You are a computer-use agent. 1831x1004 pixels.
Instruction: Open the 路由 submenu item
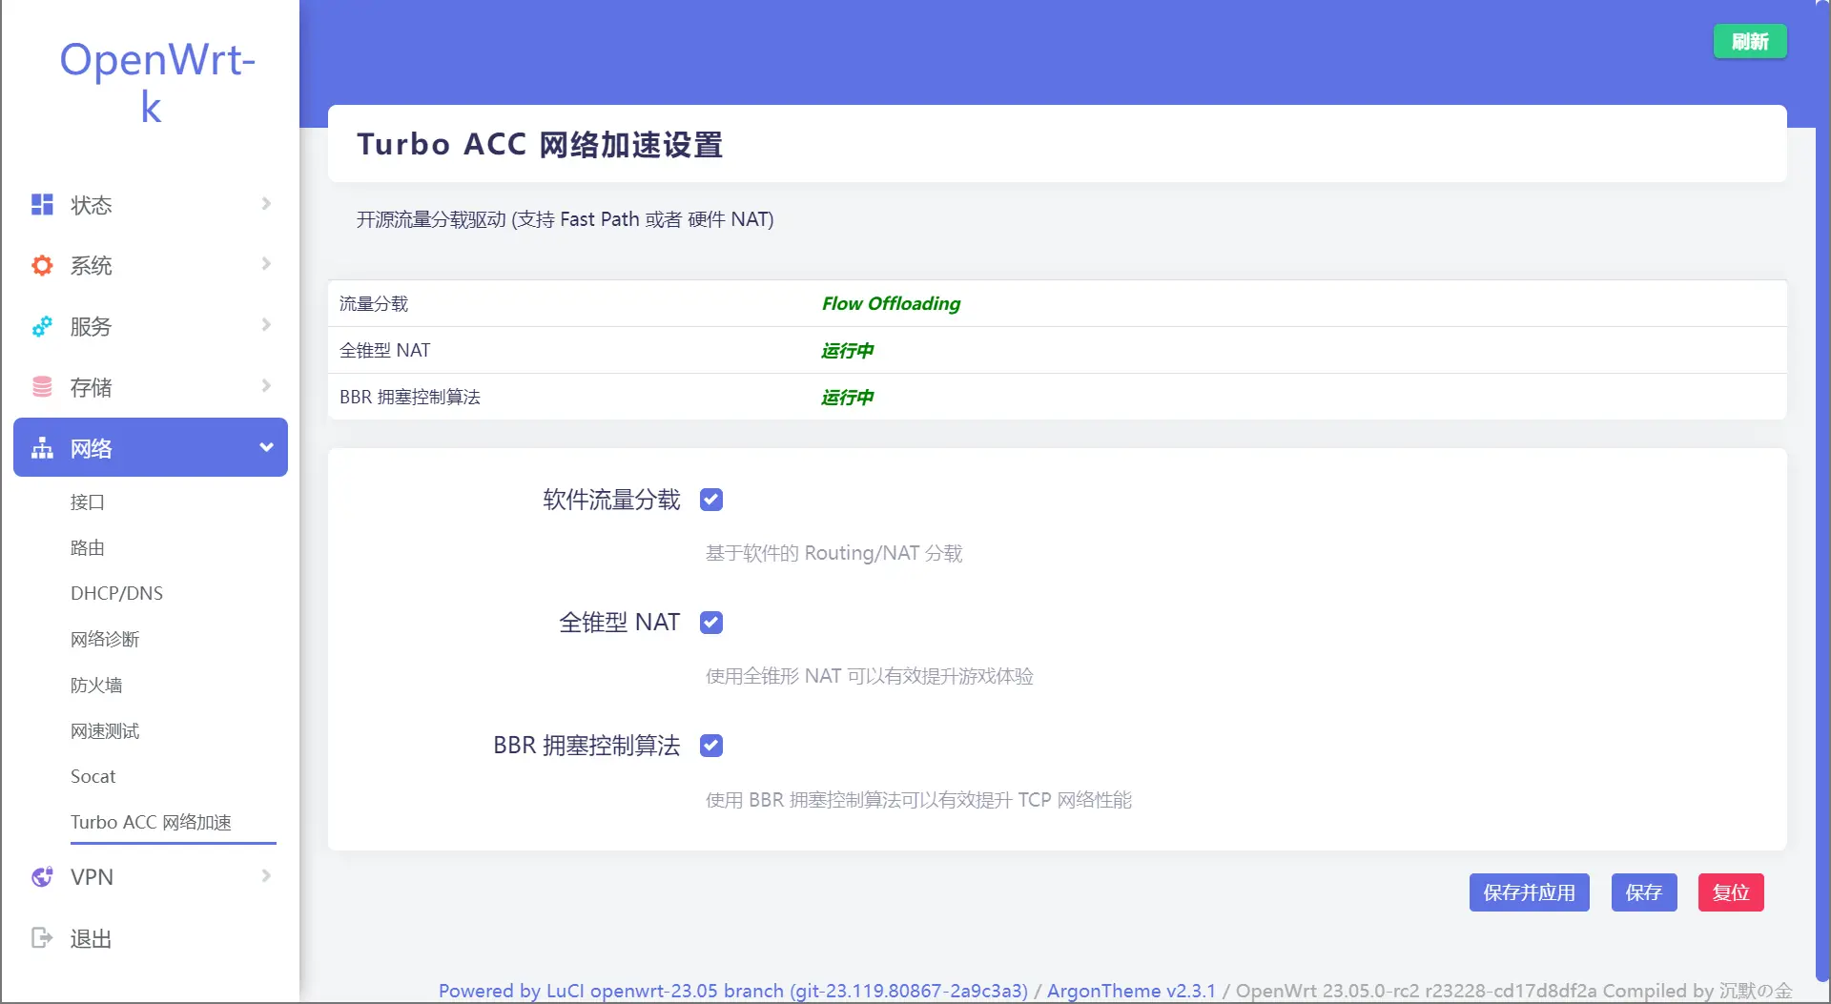[x=88, y=547]
